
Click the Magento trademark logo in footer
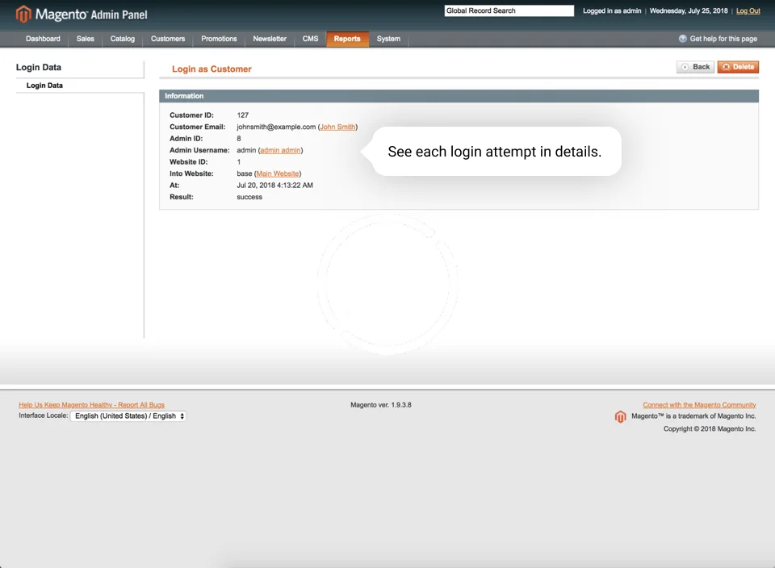tap(620, 416)
